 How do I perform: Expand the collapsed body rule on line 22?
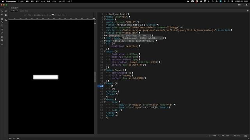point(105,41)
